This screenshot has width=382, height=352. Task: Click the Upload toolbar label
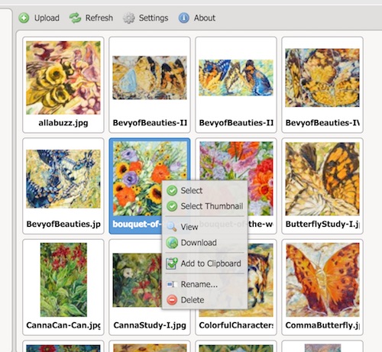point(47,18)
